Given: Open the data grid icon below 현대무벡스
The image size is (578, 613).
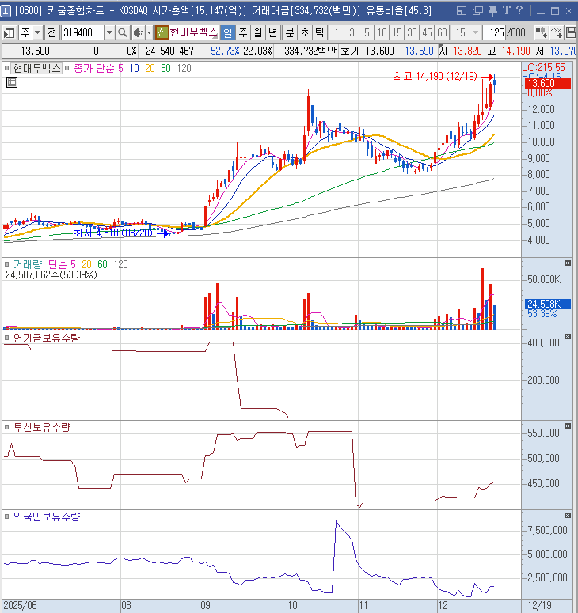Looking at the screenshot, I should pos(13,82).
